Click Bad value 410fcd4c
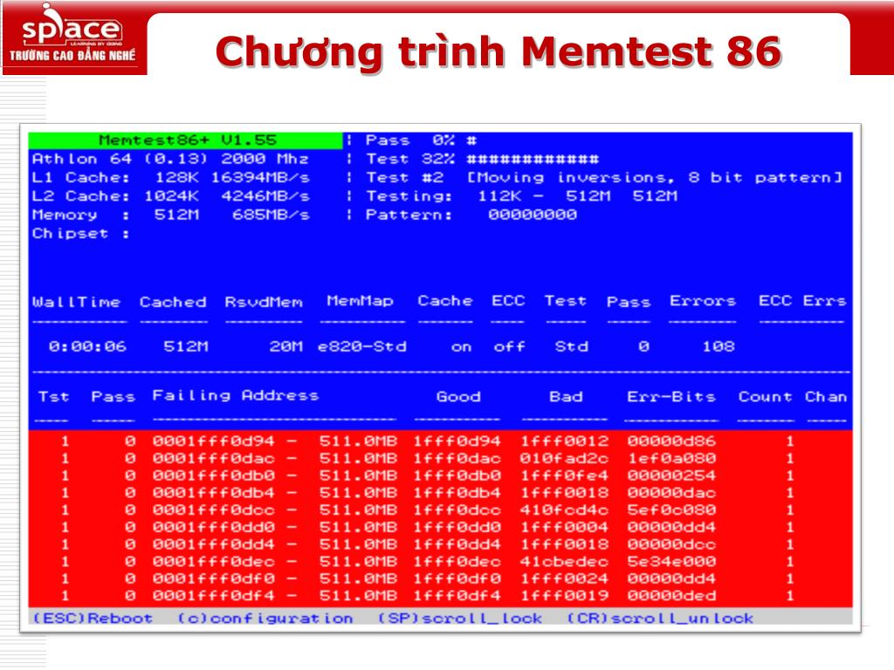This screenshot has height=670, width=894. coord(564,509)
